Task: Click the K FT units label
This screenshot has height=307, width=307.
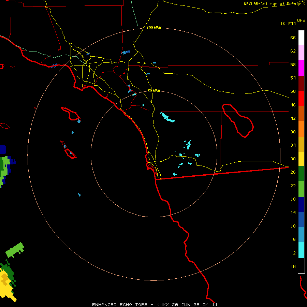Action: pos(288,24)
